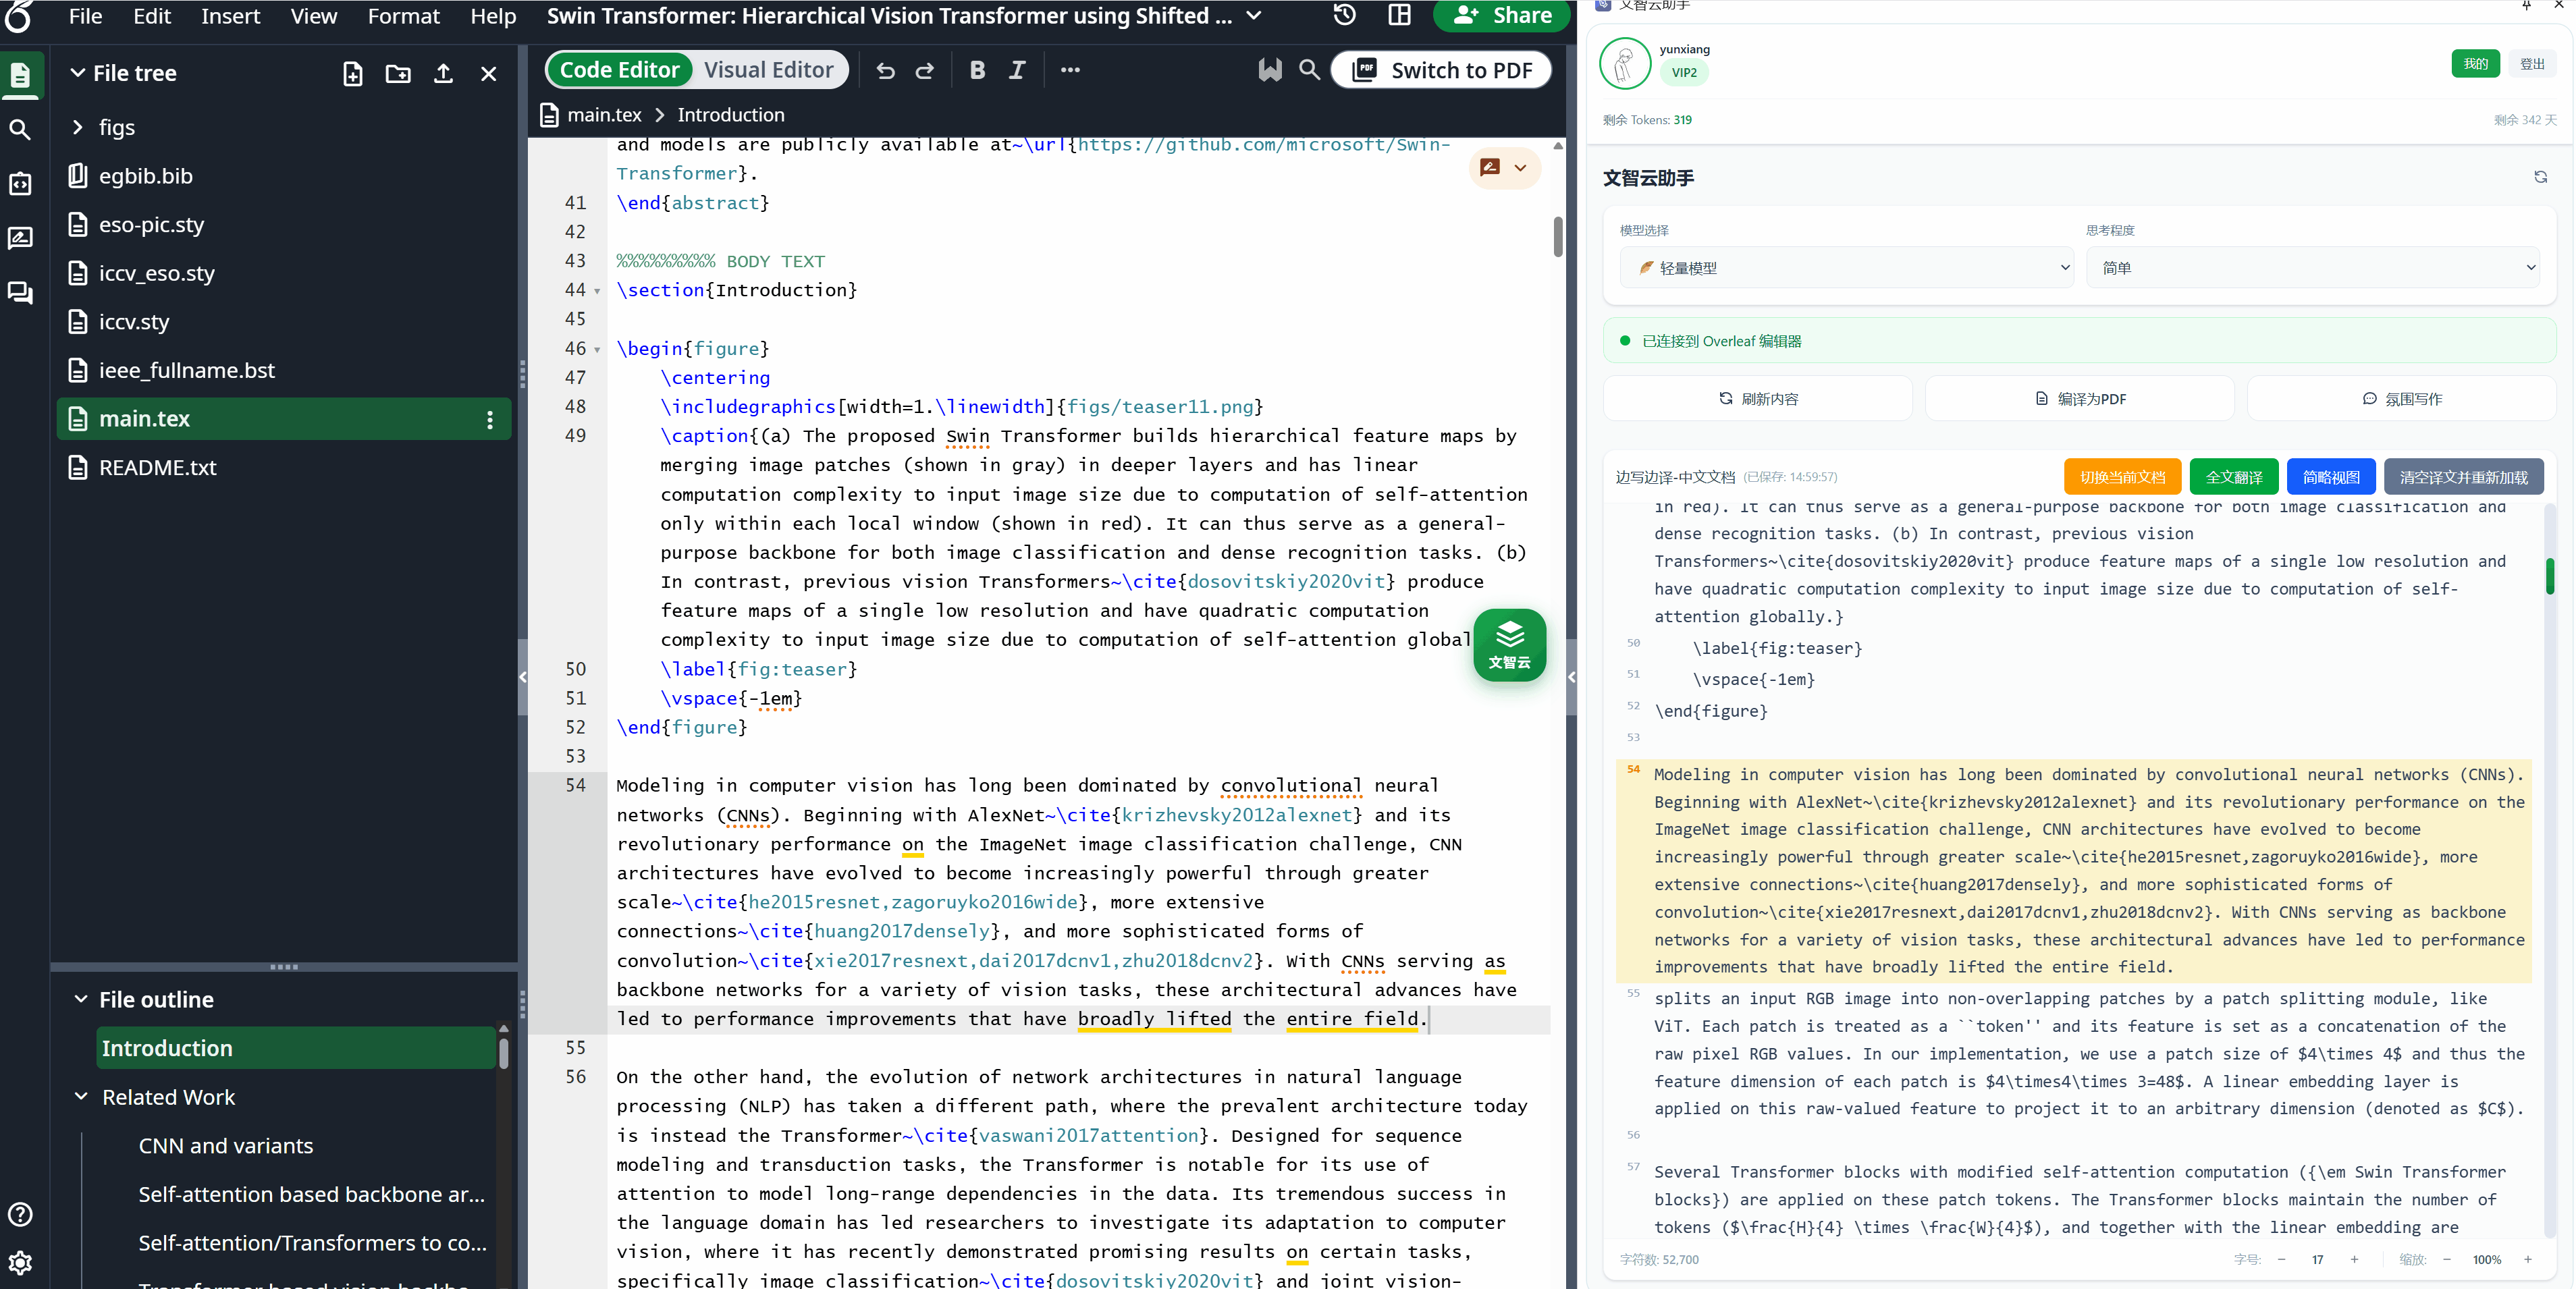Toggle the 简略视图 blue button

2330,477
